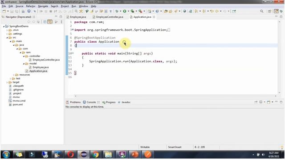Switch to the Employee.java editor tab
Viewport: 285px width, 160px height.
click(76, 17)
